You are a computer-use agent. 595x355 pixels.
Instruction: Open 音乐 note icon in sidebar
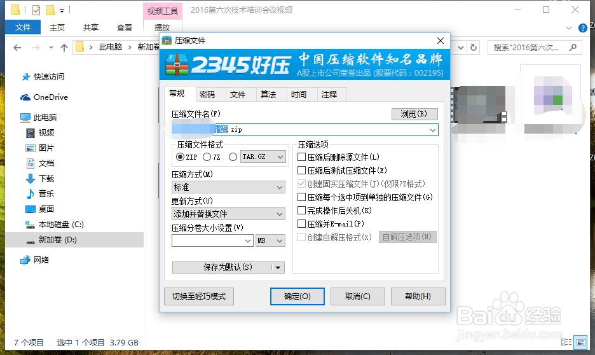pyautogui.click(x=31, y=193)
